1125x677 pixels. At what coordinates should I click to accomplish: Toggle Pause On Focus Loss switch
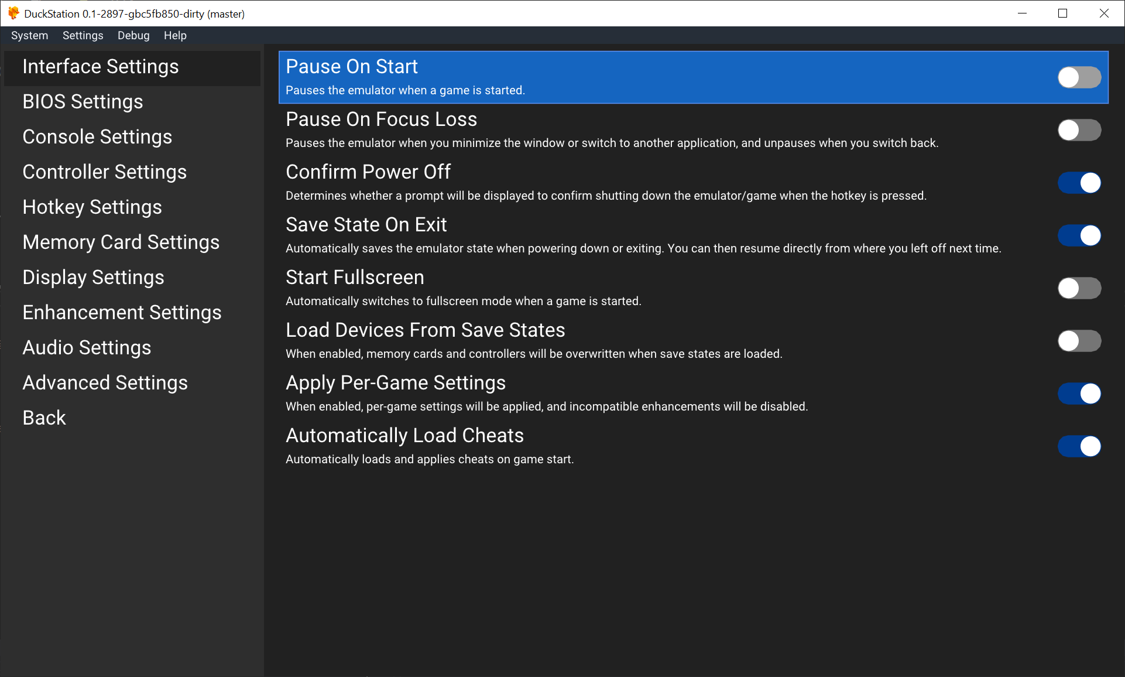(1079, 130)
